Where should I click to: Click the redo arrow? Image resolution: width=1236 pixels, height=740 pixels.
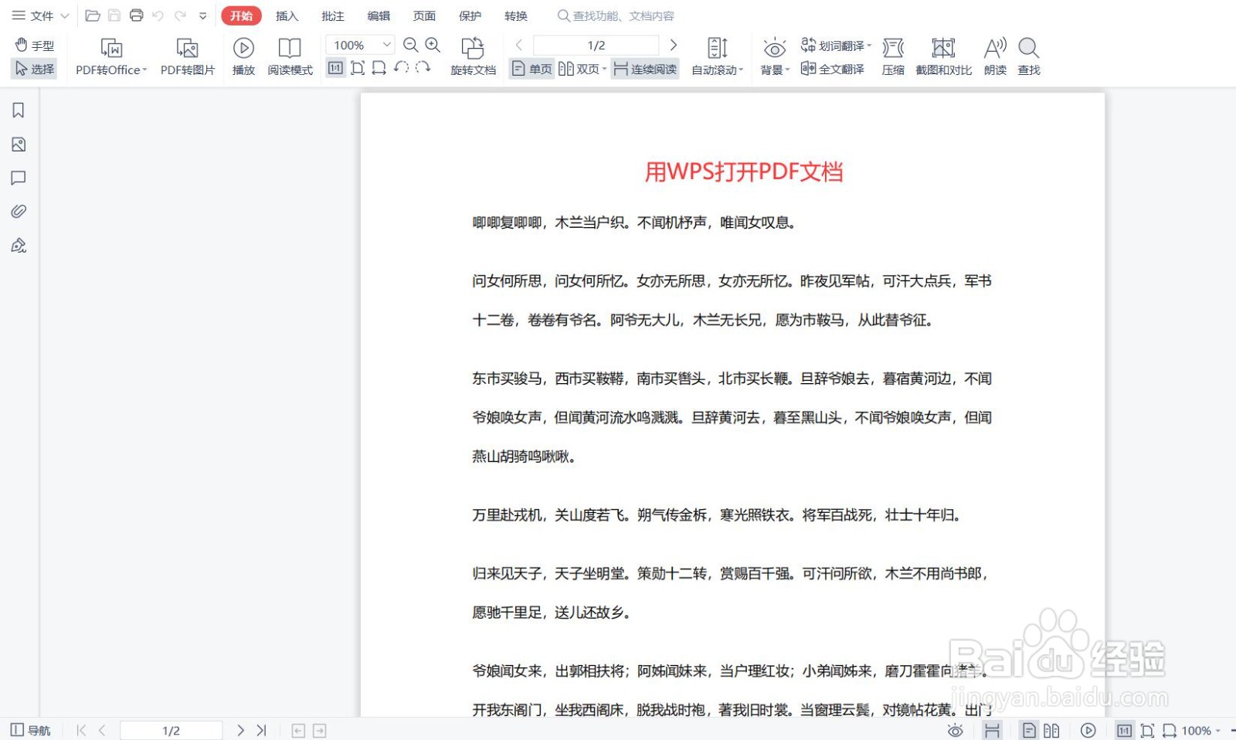(180, 15)
